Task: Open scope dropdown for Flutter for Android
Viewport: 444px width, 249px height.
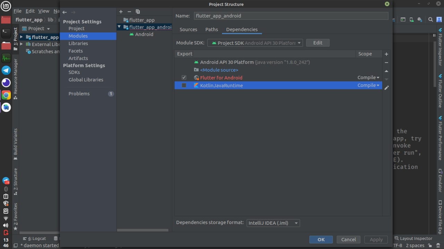Action: coord(368,78)
